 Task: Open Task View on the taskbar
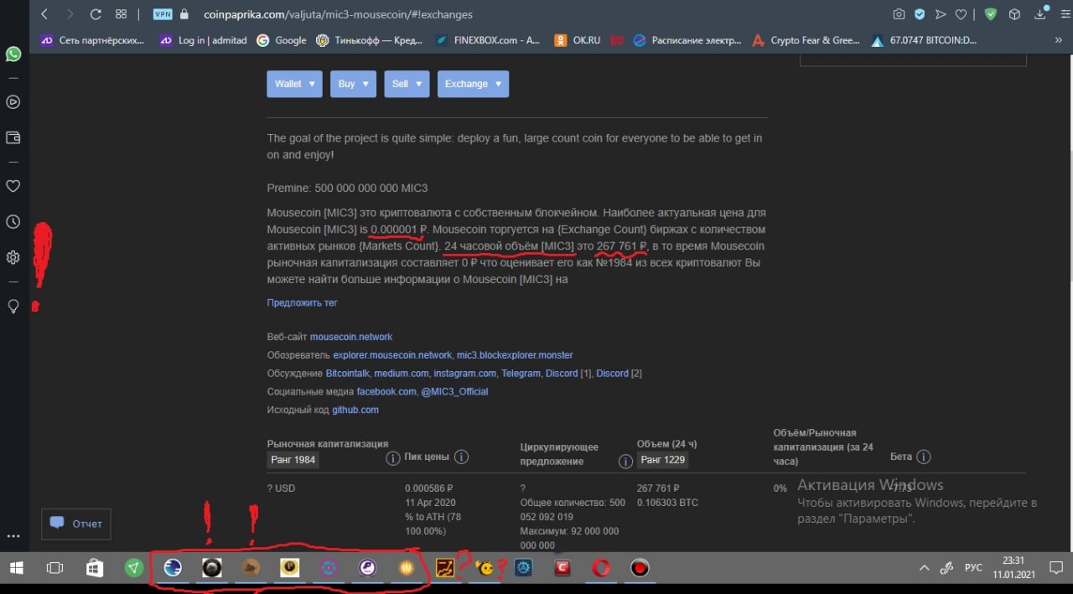(54, 568)
